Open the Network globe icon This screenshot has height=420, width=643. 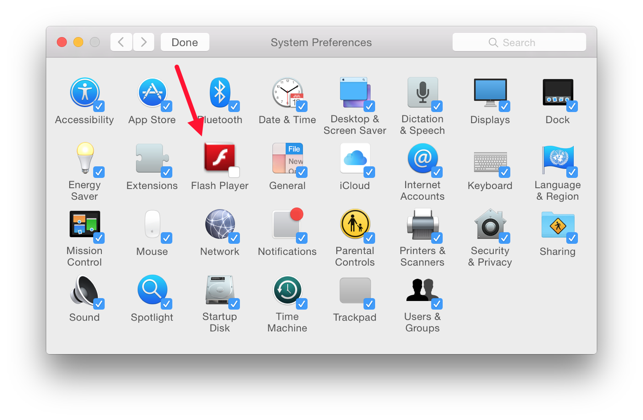point(220,224)
